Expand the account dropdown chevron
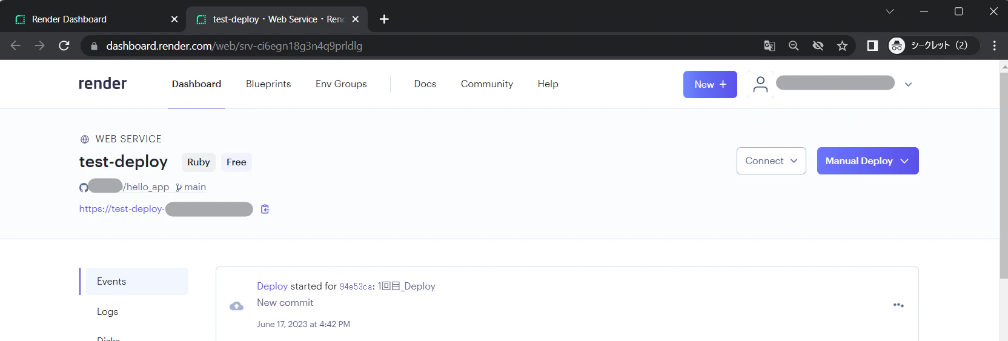 (908, 85)
